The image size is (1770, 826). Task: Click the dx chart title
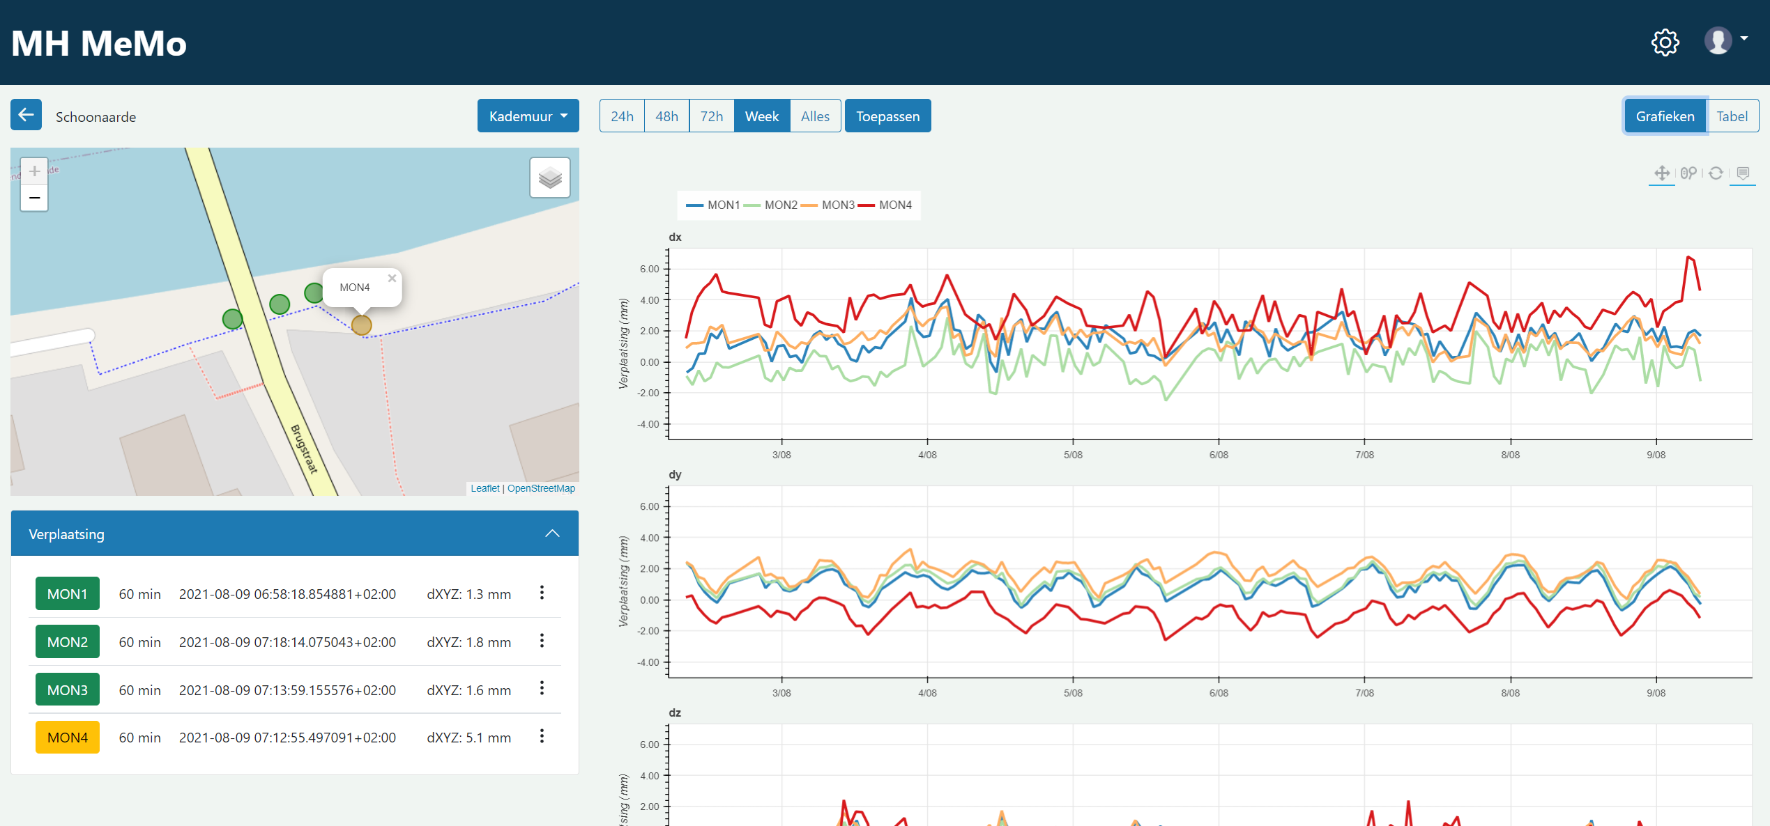(x=675, y=237)
